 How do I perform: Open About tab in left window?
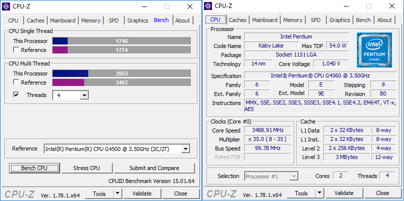[182, 20]
